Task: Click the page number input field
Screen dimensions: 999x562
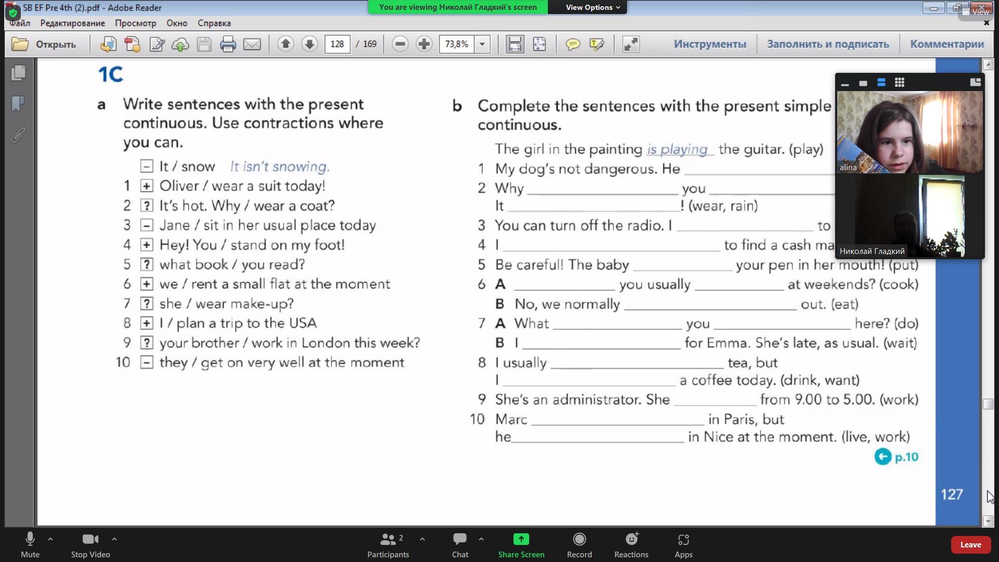Action: click(337, 44)
